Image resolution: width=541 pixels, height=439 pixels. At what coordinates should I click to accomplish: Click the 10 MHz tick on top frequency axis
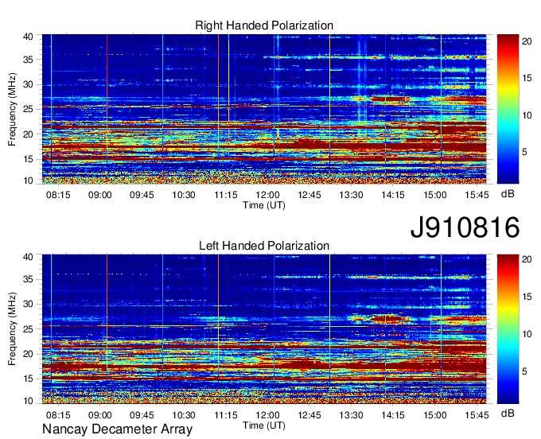(28, 181)
